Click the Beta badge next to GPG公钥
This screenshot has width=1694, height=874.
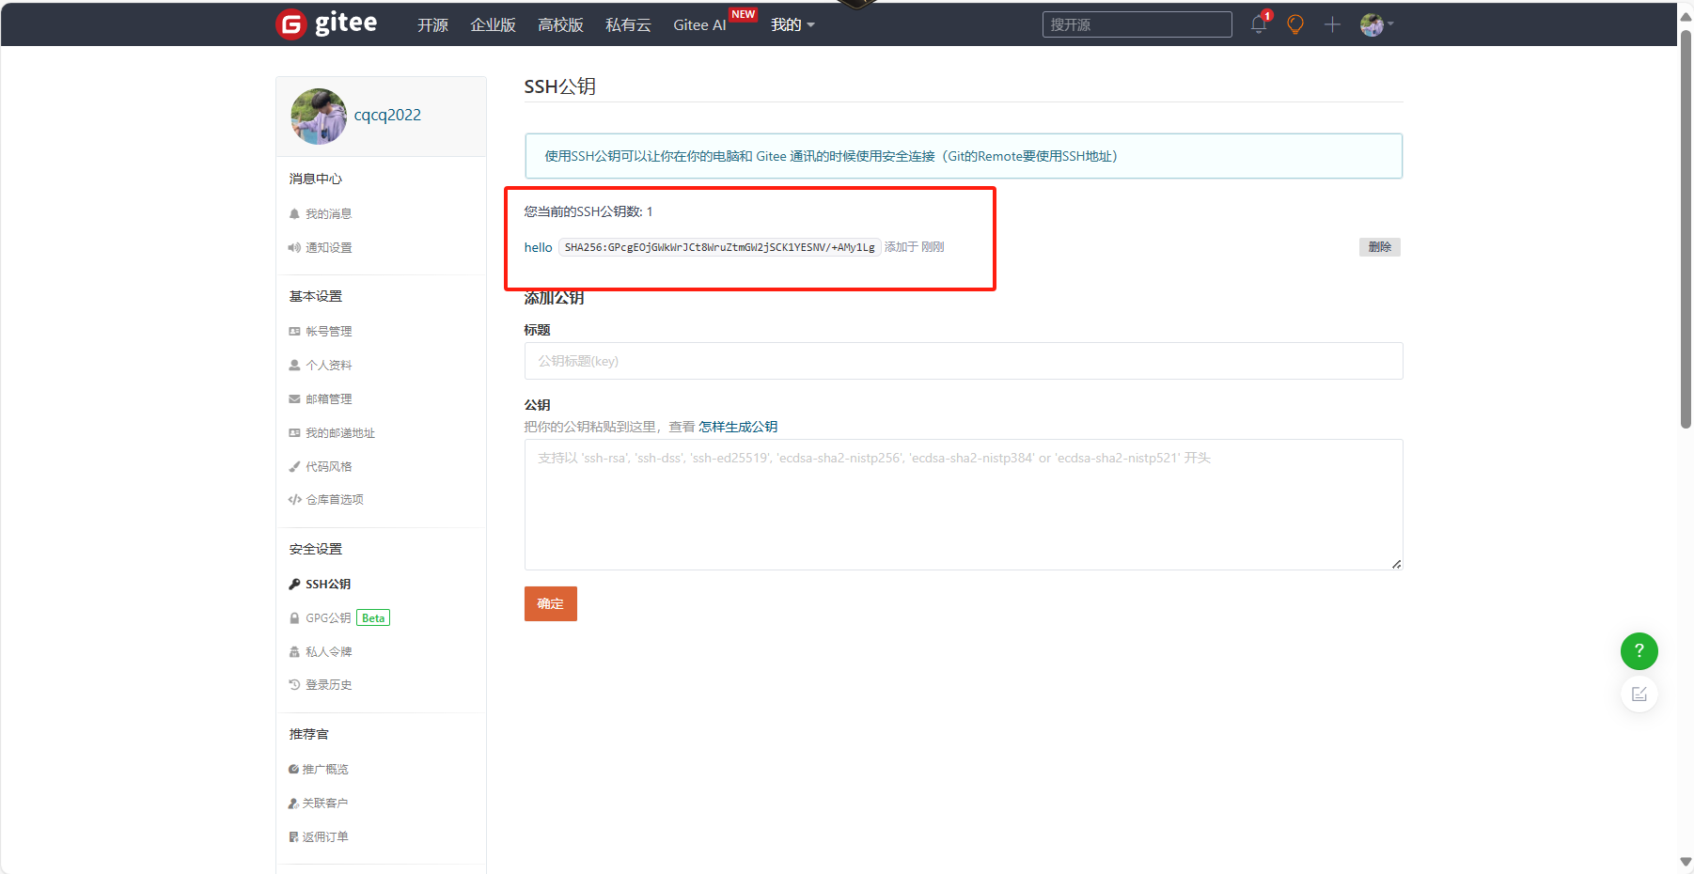(373, 618)
